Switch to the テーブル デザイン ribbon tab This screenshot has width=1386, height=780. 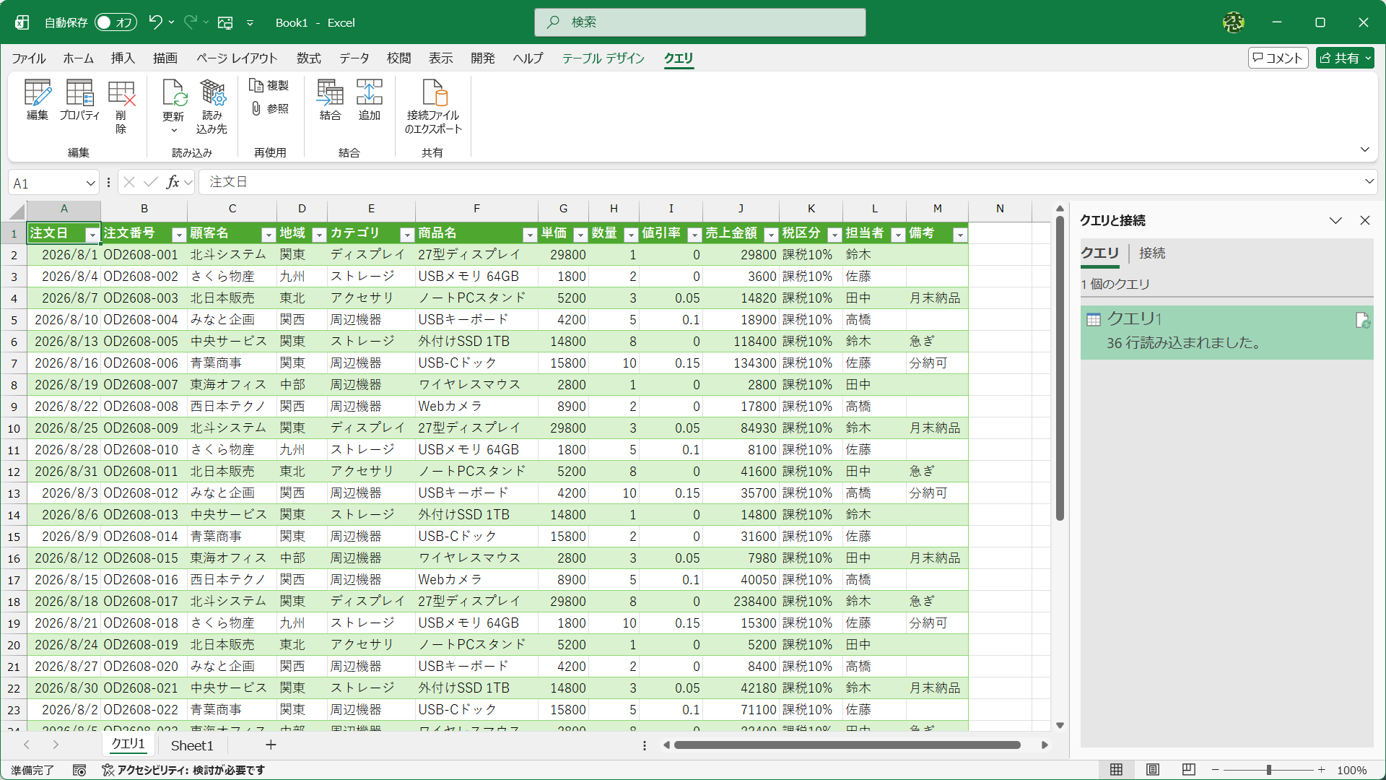point(603,58)
